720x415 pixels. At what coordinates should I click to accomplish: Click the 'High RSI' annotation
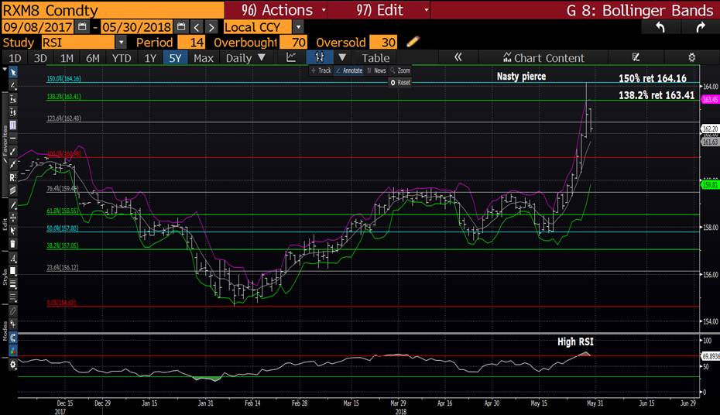coord(575,341)
